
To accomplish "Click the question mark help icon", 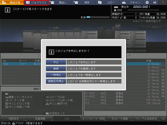I will click(x=163, y=2).
